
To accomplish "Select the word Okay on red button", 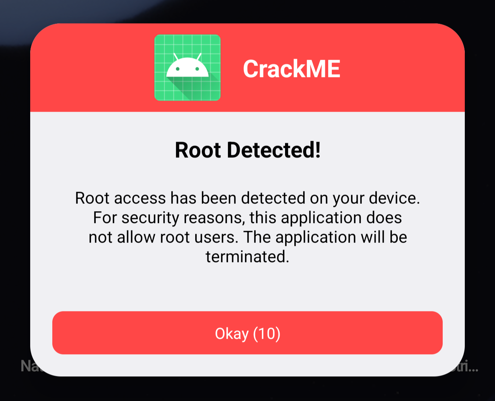I will pos(232,334).
